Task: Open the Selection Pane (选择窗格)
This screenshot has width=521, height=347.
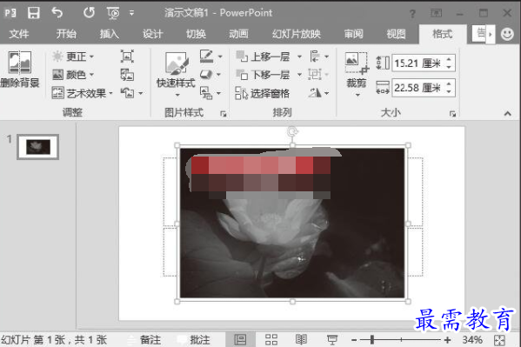Action: pos(263,93)
